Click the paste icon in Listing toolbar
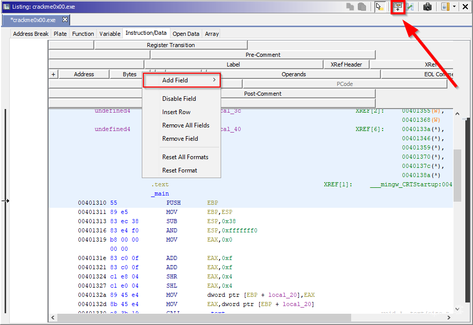The image size is (473, 325). coord(362,7)
